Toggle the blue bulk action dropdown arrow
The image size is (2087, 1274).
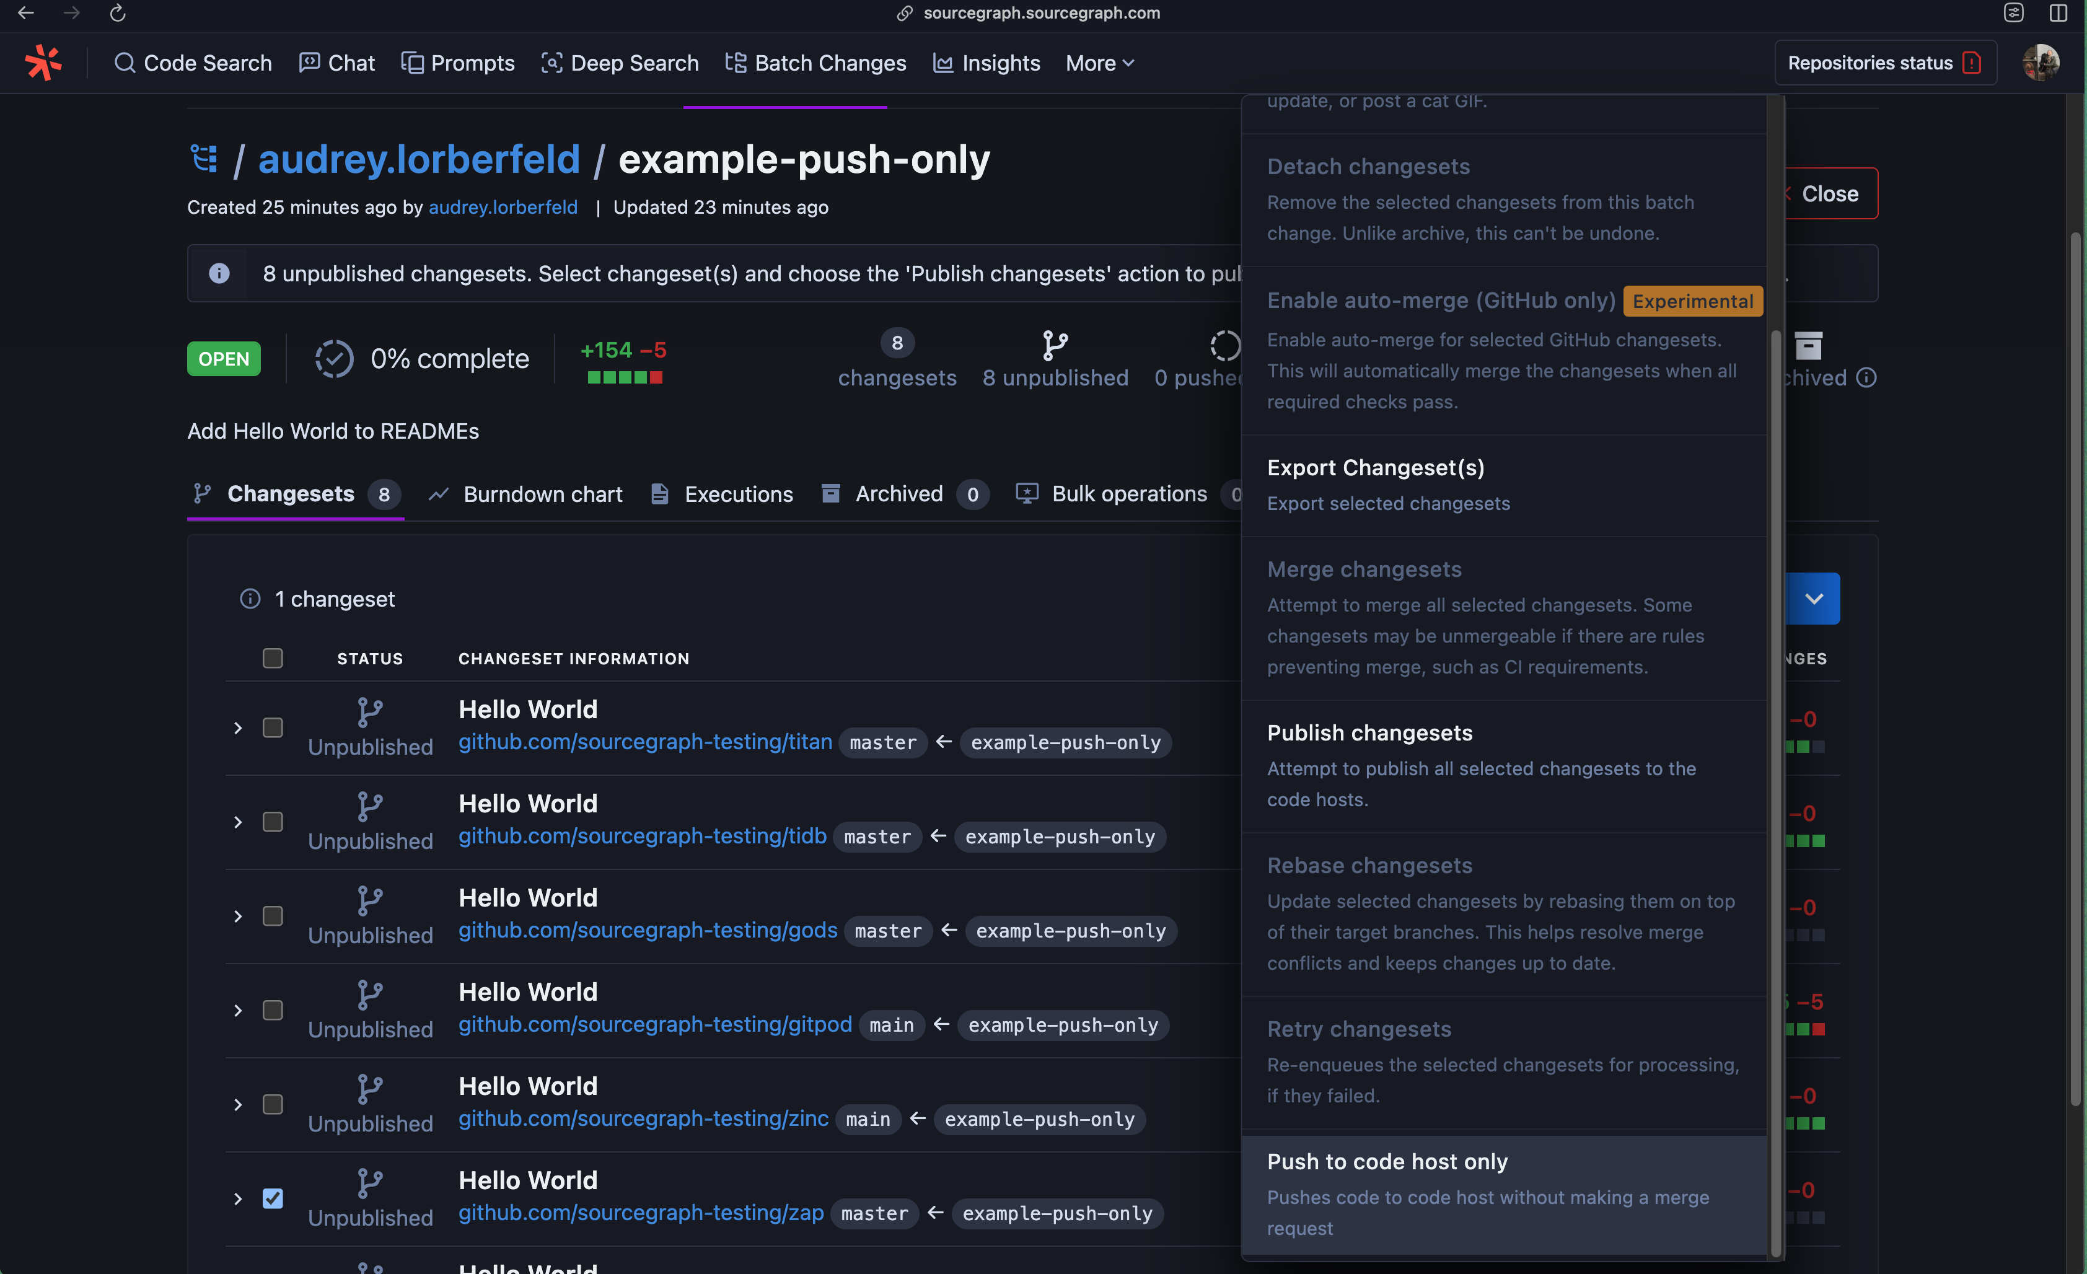[x=1812, y=598]
